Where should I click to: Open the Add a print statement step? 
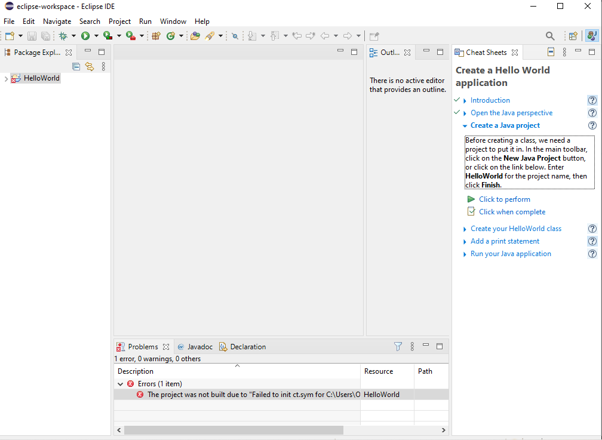(505, 241)
